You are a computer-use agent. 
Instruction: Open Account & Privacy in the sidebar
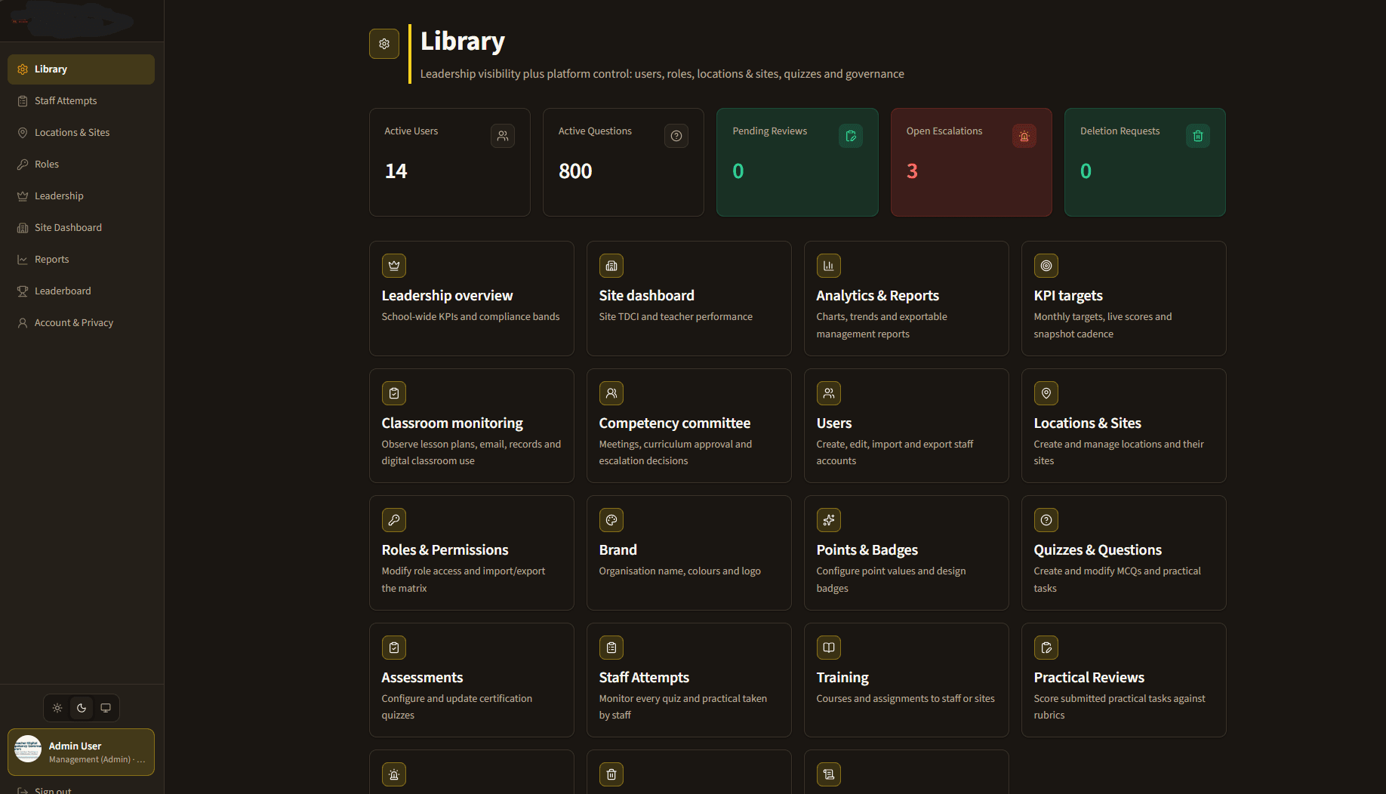(x=81, y=322)
